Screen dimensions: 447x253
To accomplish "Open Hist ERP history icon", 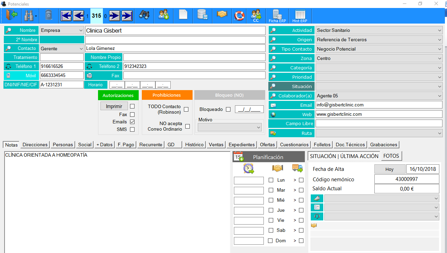I will tap(300, 16).
